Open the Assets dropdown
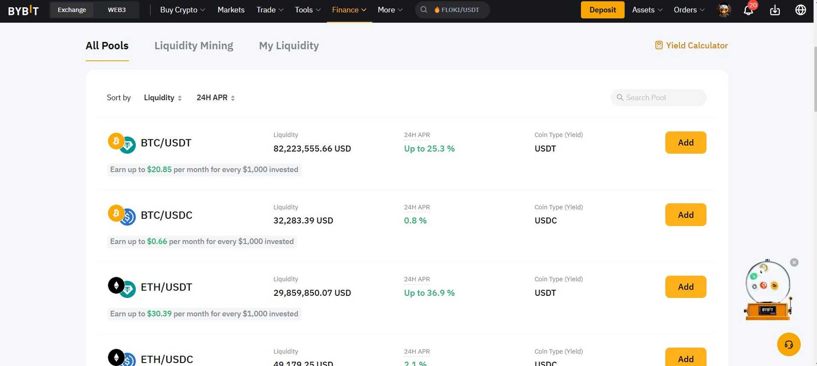This screenshot has width=817, height=366. point(647,10)
